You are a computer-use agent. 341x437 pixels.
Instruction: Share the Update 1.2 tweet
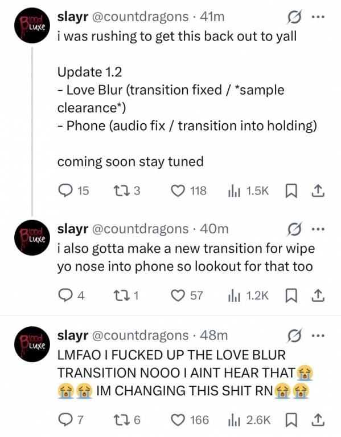point(317,191)
